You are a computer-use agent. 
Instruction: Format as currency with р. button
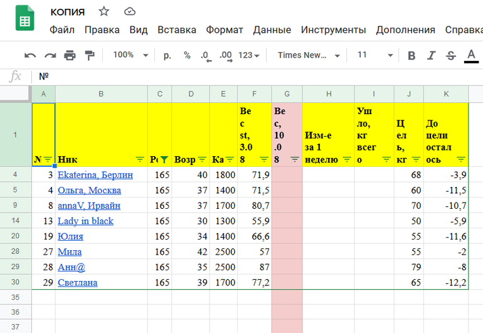click(x=167, y=55)
